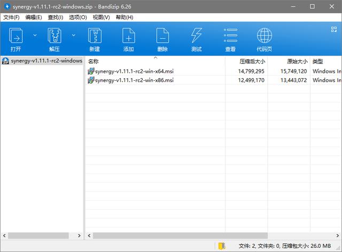Open the 帮助(H) menu
Screen dimensions: 342x252
tap(125, 18)
